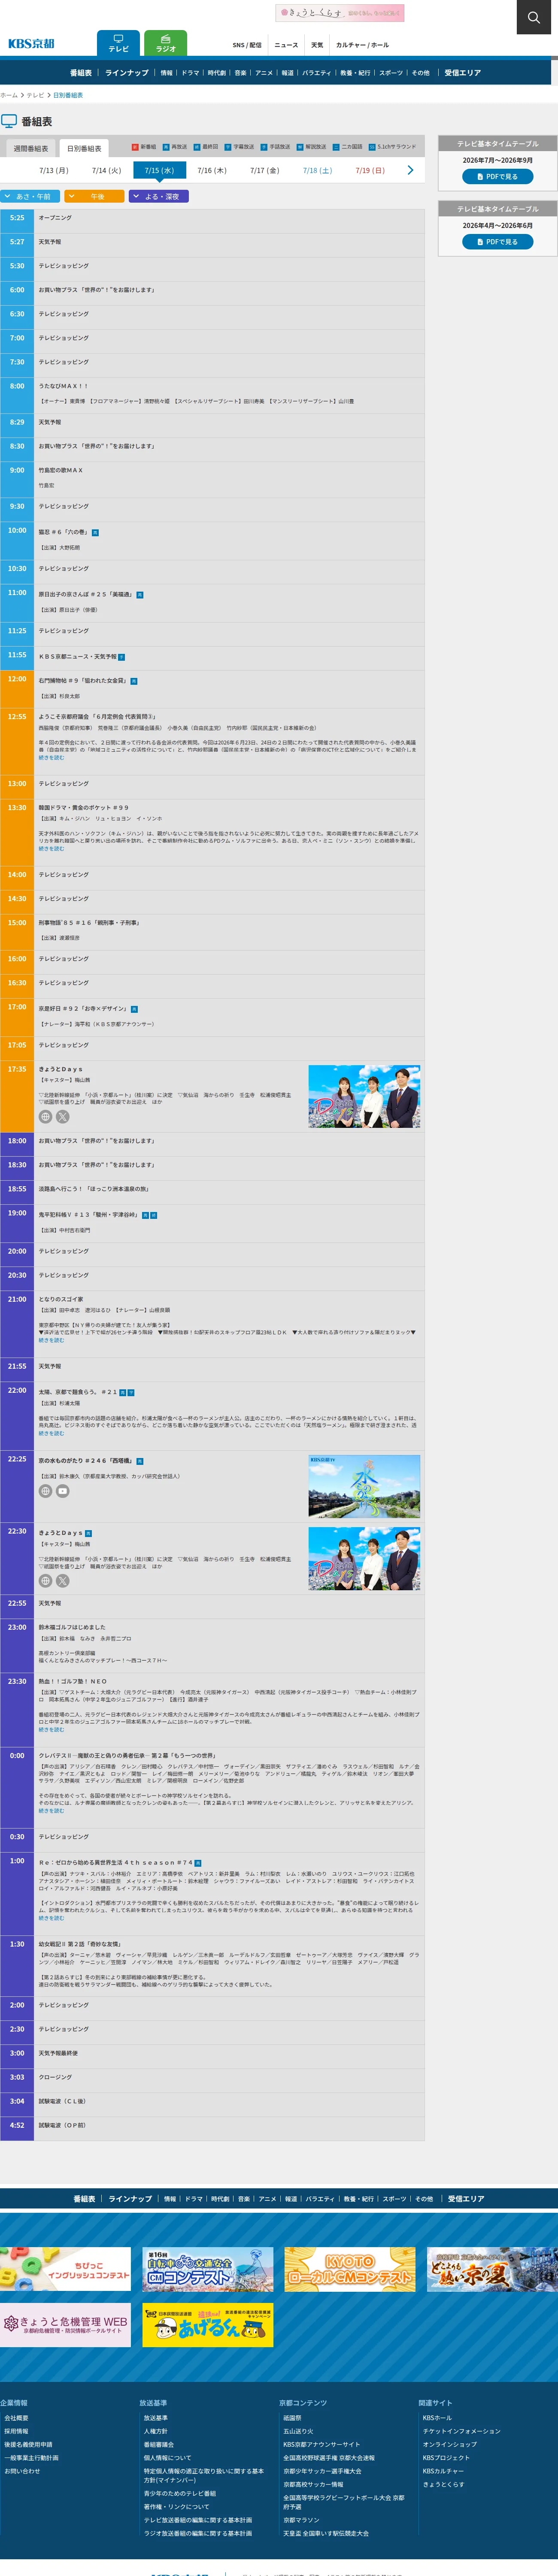Viewport: 558px width, 2576px height.
Task: Click 続きを読む for となりのスゴイ家
Action: coord(51,1340)
